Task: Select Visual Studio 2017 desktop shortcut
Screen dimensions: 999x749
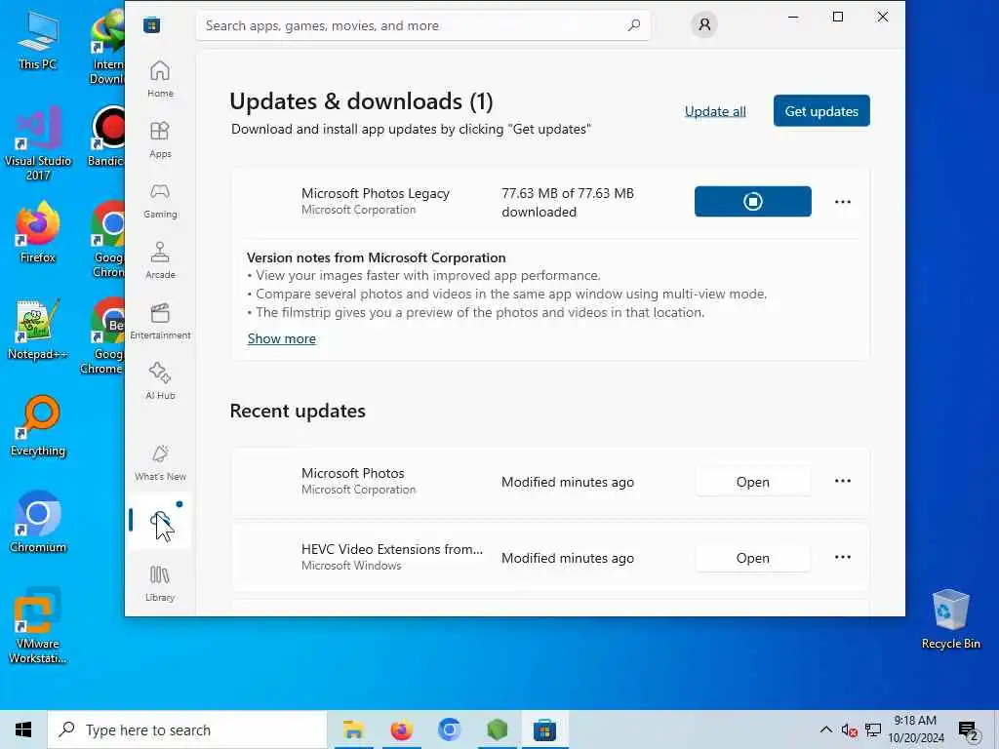Action: point(38,143)
